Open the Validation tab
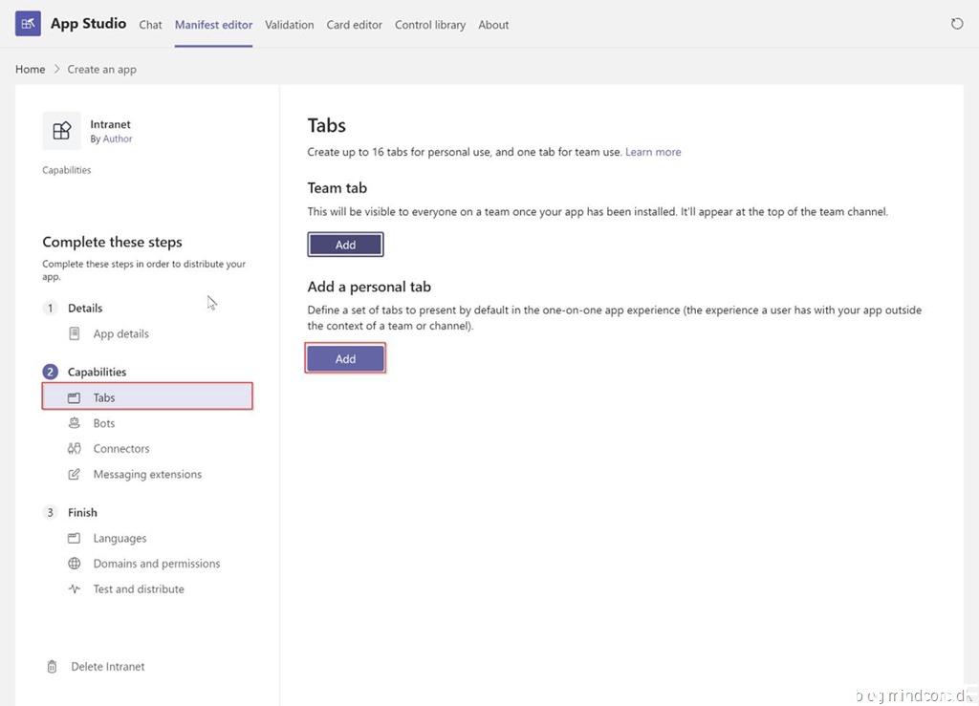This screenshot has height=706, width=979. point(289,25)
